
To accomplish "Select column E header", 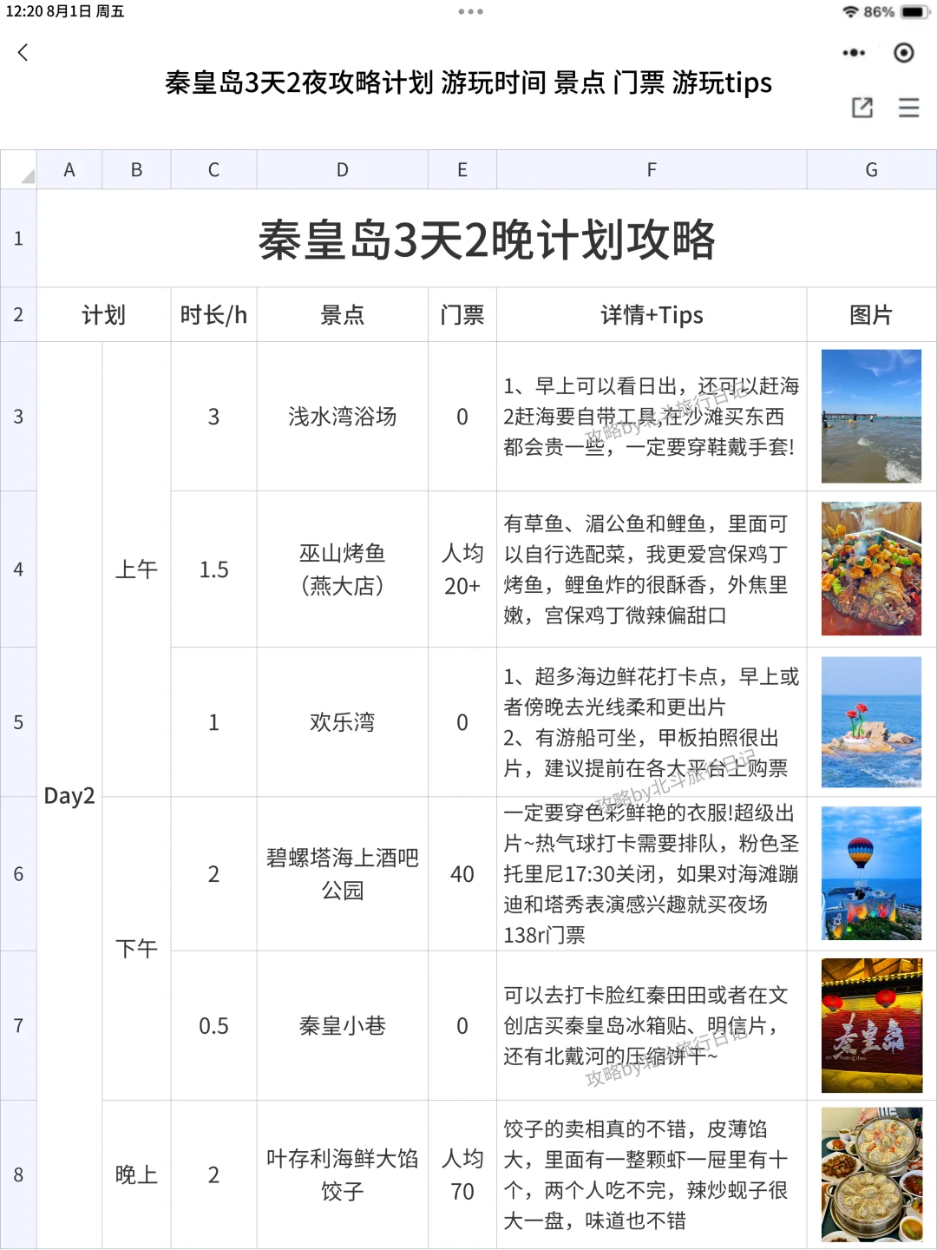I will pyautogui.click(x=462, y=170).
